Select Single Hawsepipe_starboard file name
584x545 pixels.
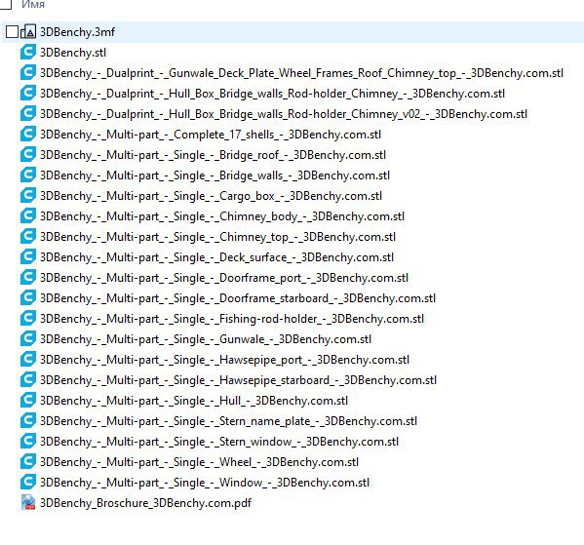(x=238, y=380)
